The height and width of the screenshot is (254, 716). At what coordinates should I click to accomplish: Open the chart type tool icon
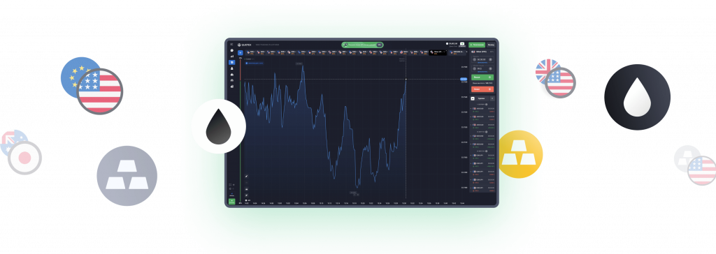click(x=247, y=189)
